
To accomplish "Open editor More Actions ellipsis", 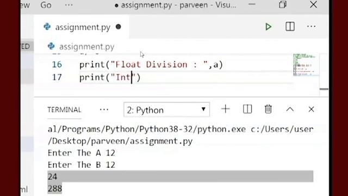I will tap(311, 27).
